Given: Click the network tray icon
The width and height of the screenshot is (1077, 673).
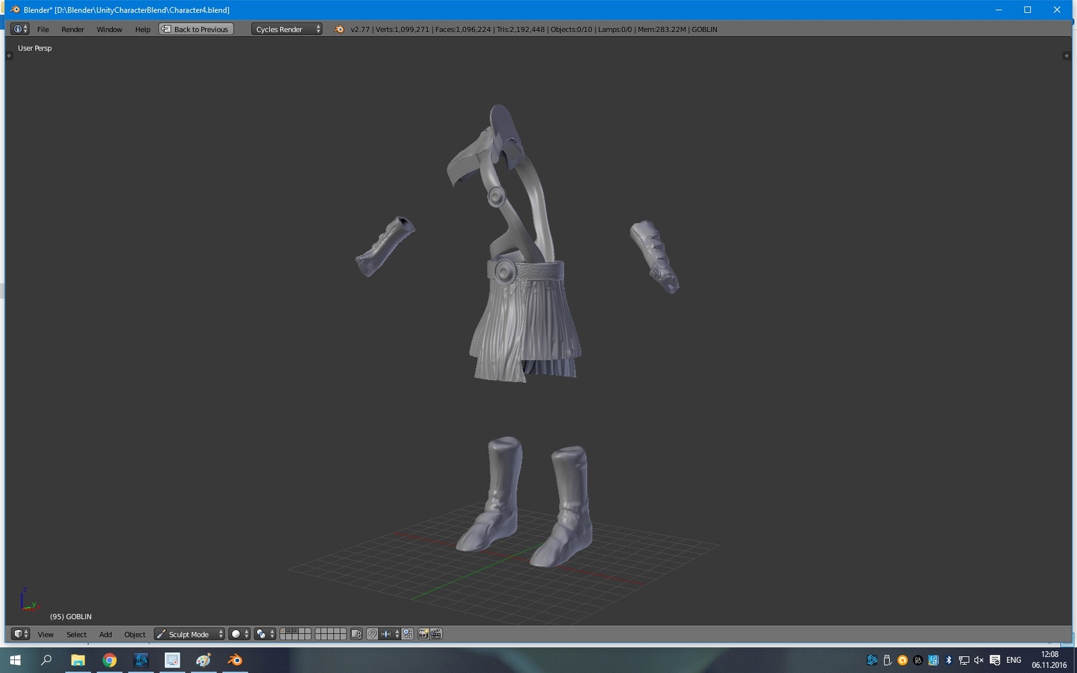Looking at the screenshot, I should pyautogui.click(x=964, y=660).
